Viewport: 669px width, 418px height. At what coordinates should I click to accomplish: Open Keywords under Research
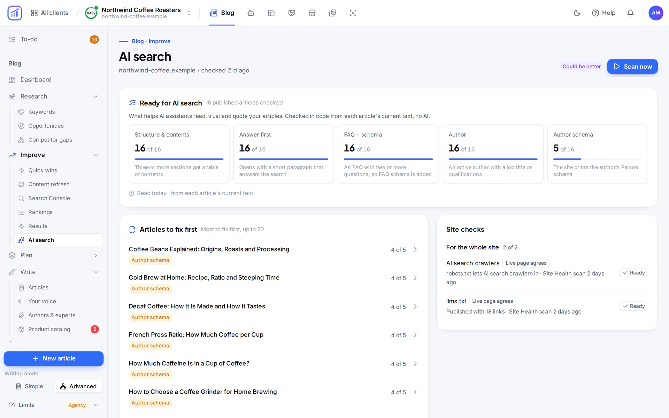(x=58, y=112)
